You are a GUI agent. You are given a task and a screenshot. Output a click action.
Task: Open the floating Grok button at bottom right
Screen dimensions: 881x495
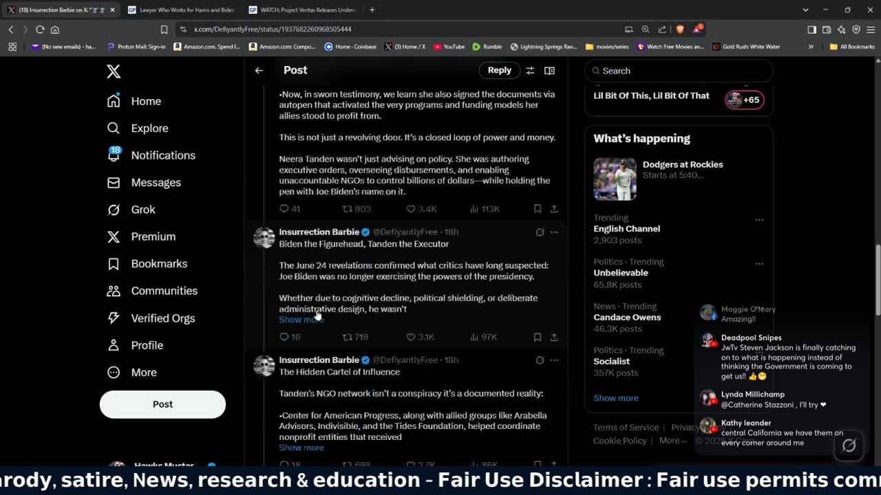pyautogui.click(x=849, y=445)
